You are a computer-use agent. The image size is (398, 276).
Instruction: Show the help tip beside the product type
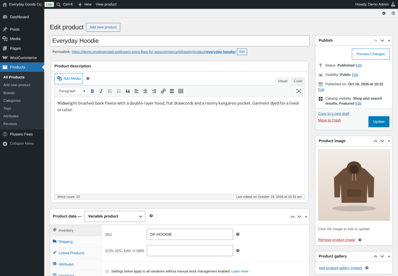coord(151,216)
